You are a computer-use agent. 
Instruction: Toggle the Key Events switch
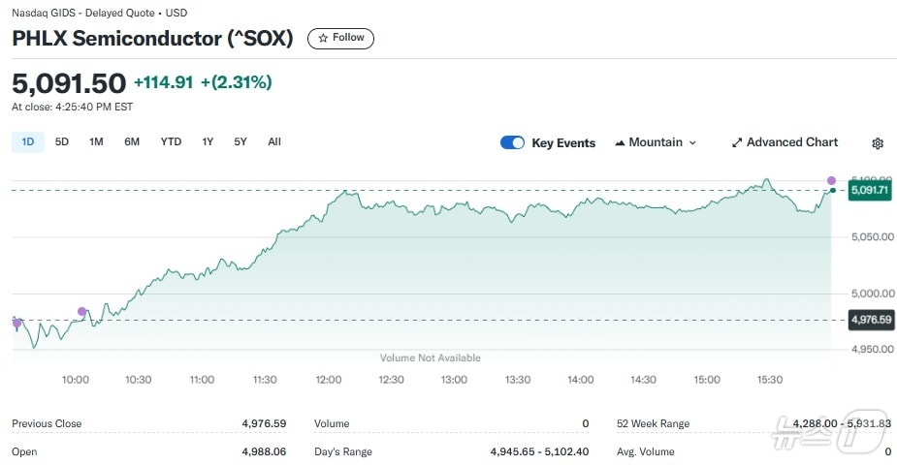pos(512,142)
